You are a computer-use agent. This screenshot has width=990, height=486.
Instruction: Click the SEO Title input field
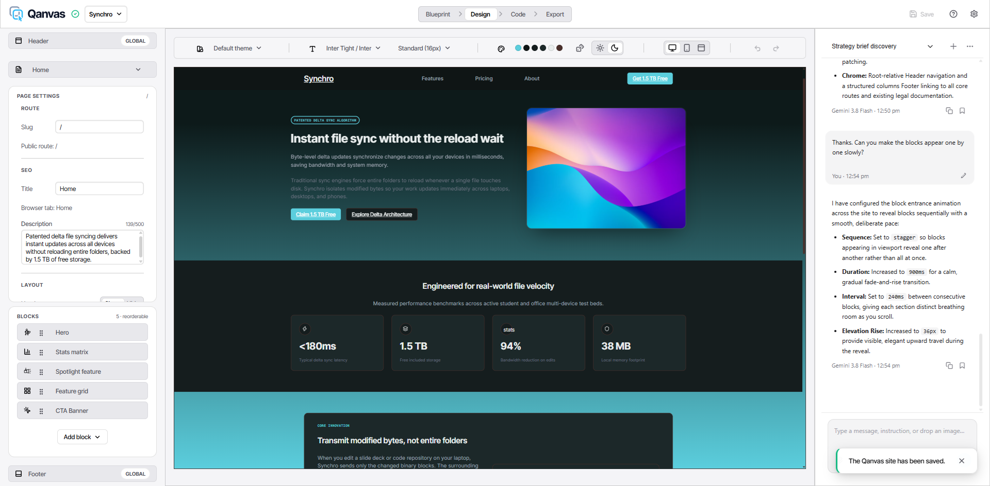pos(100,188)
